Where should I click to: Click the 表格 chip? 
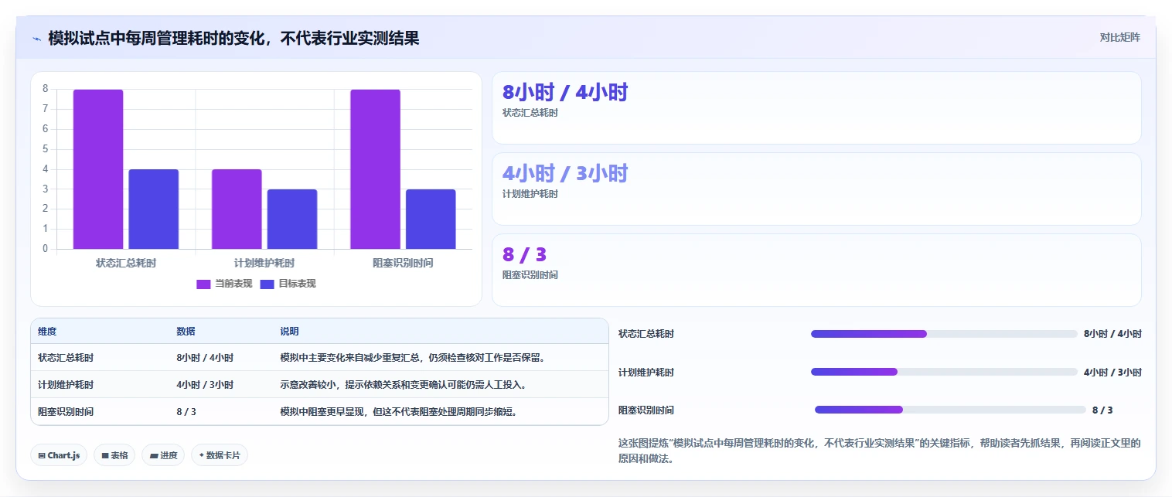114,455
